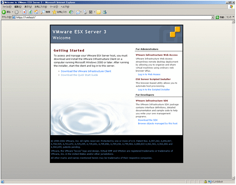
Task: Click the Internet Explorer title bar icon
Action: (2, 2)
